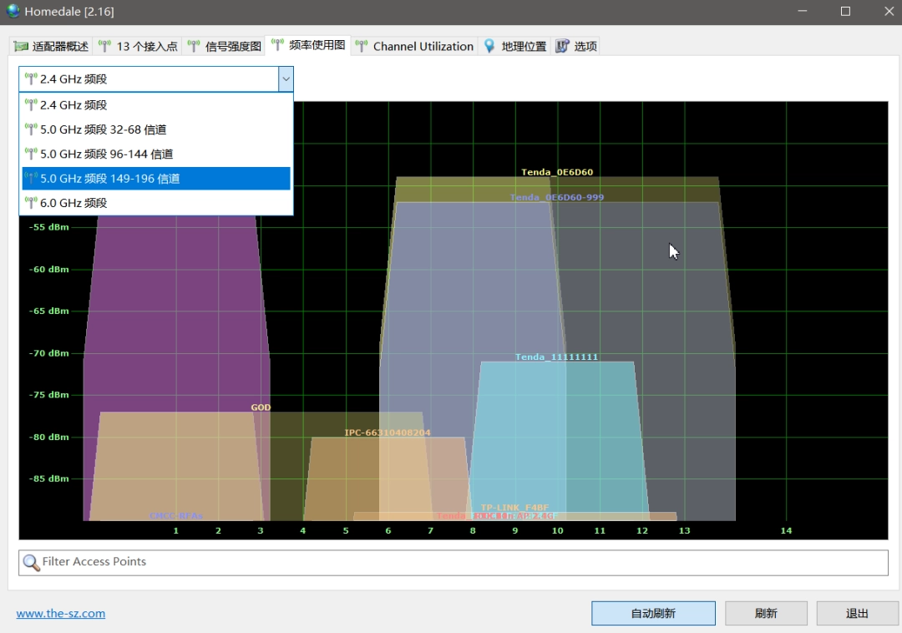
Task: Click the Homedale globe icon in title bar
Action: coord(13,11)
